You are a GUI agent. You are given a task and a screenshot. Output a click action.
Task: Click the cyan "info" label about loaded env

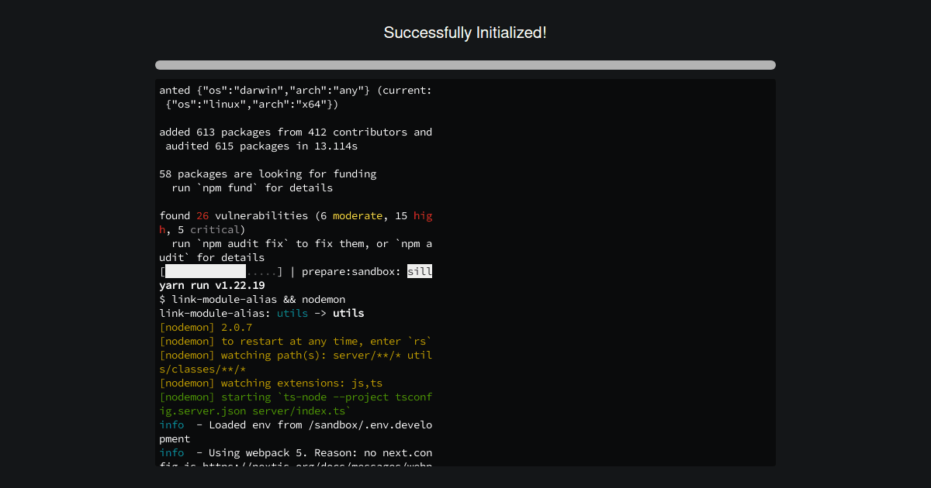tap(171, 424)
